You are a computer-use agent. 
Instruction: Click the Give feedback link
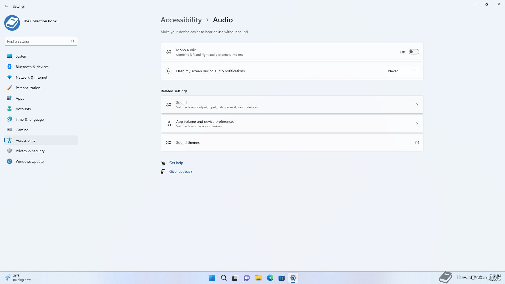point(180,171)
